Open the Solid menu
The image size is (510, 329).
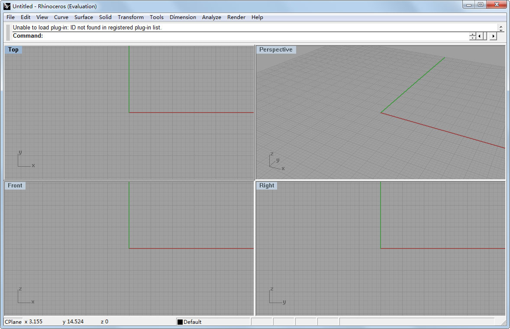pos(105,17)
